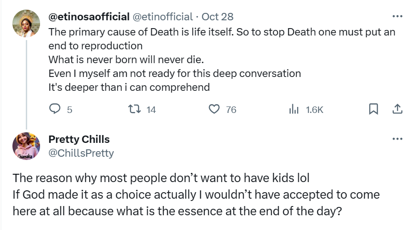Click the like count number 76

tap(231, 110)
